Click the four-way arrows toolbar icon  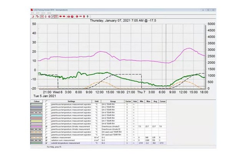49,16
